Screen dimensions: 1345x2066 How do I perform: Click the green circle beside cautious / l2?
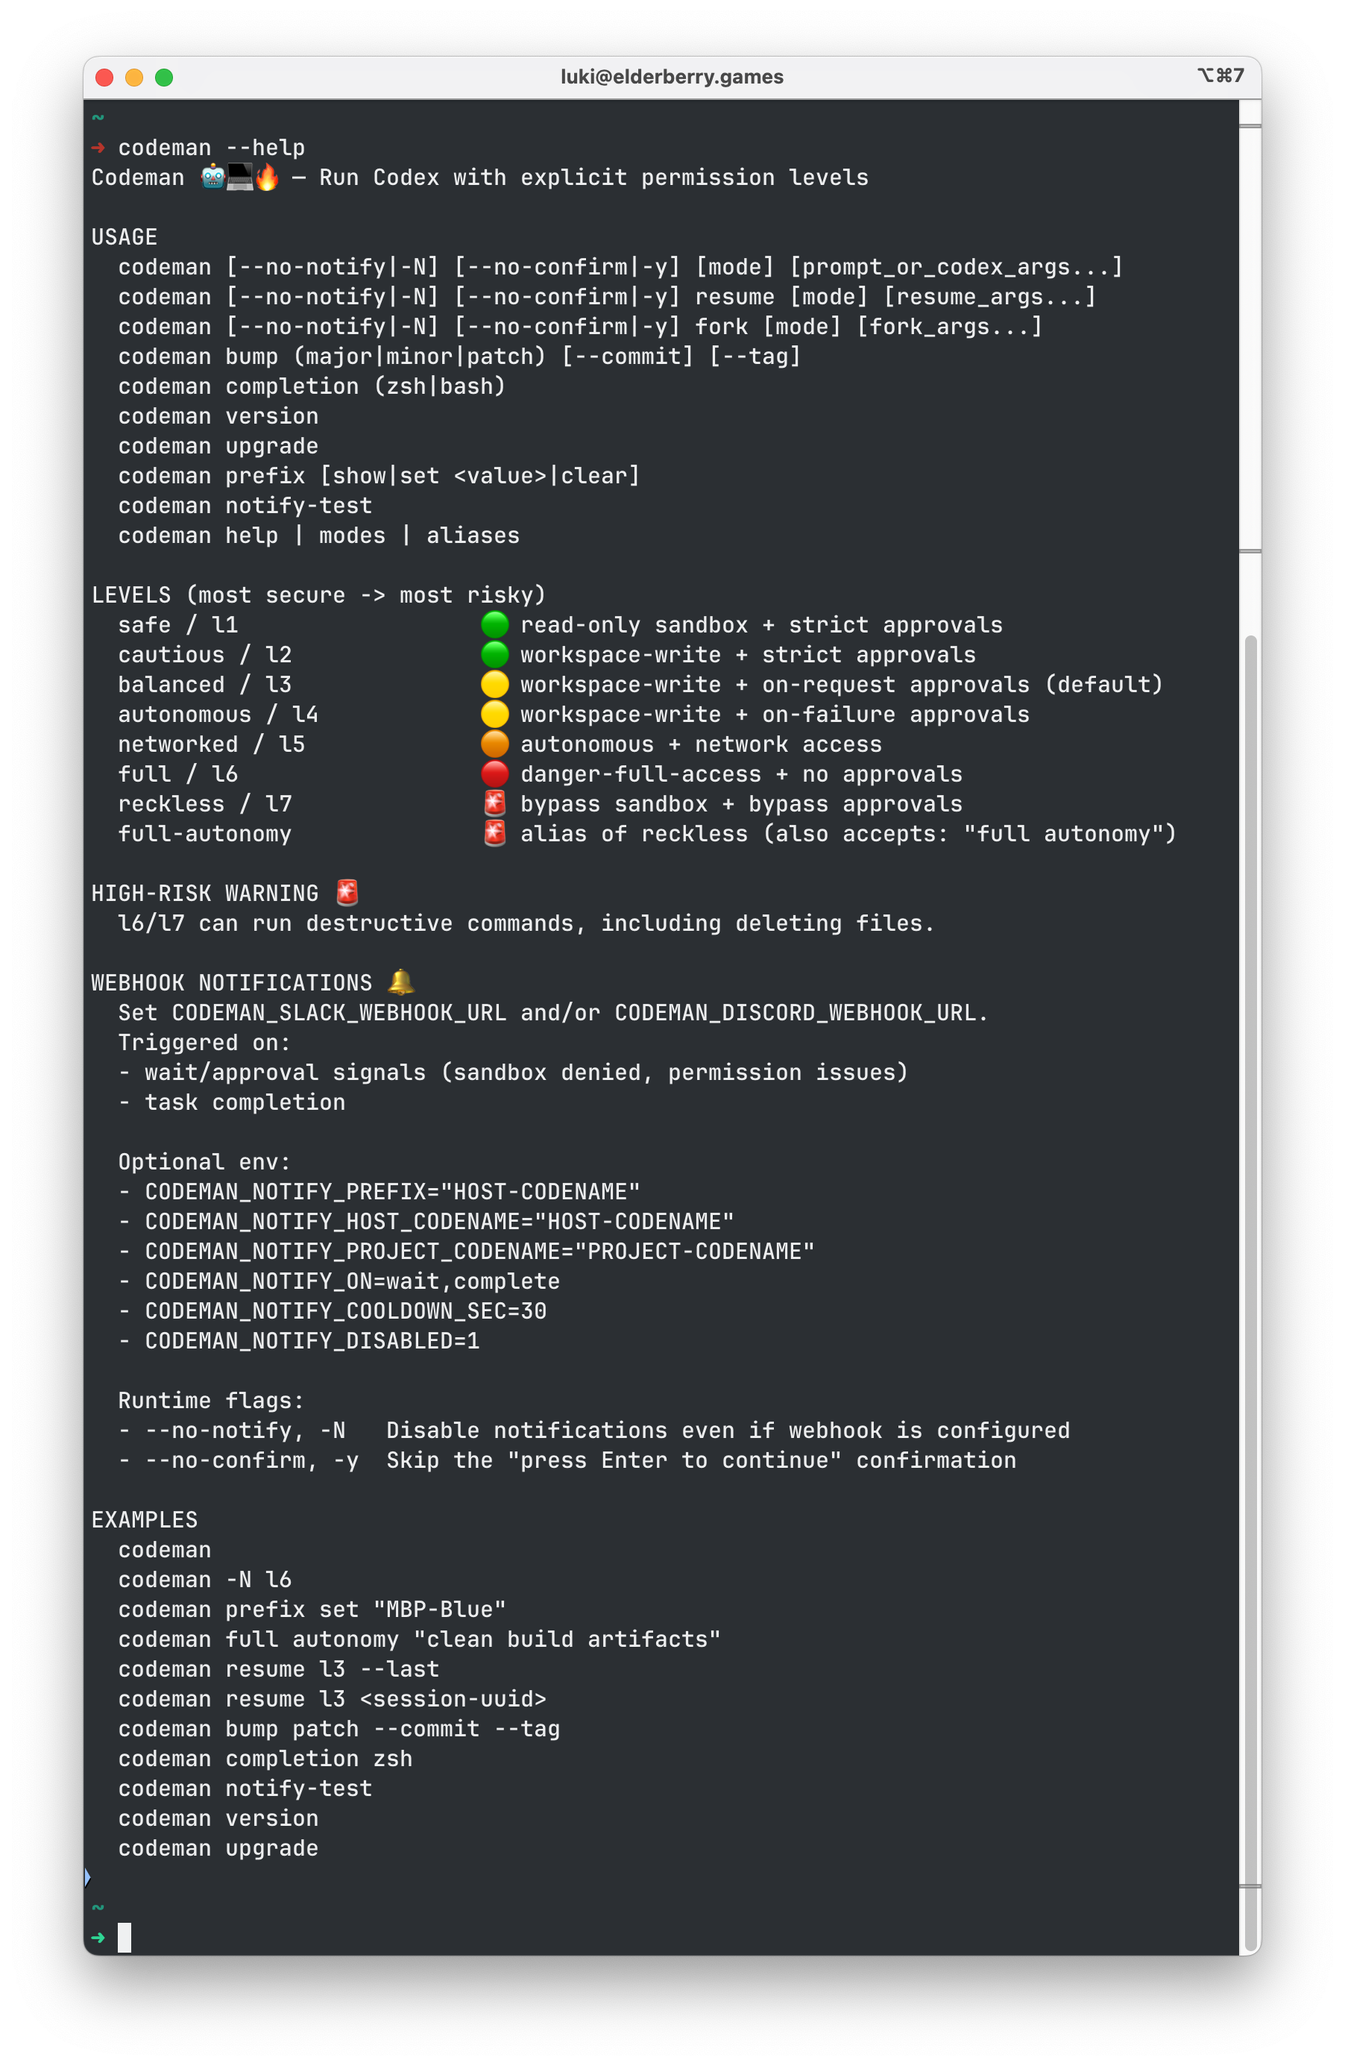click(494, 655)
